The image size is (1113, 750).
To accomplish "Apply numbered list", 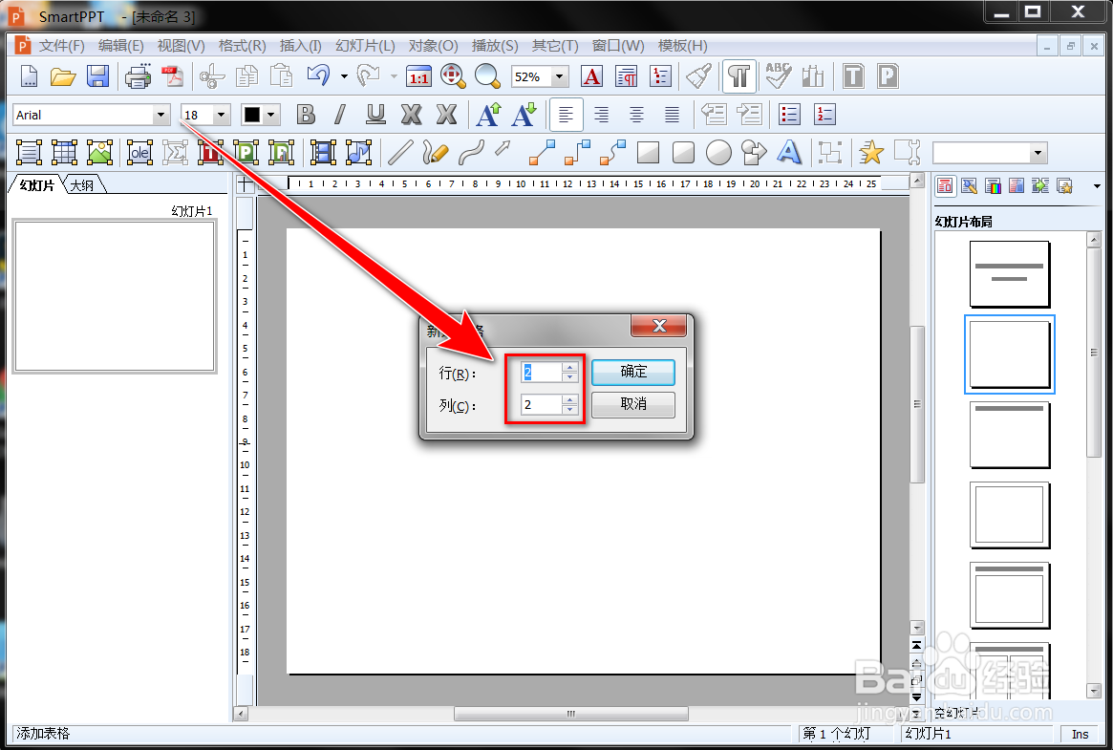I will [x=824, y=115].
